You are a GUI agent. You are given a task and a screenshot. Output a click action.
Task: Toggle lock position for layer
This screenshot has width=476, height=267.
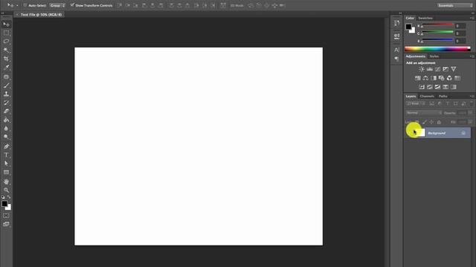coord(431,122)
